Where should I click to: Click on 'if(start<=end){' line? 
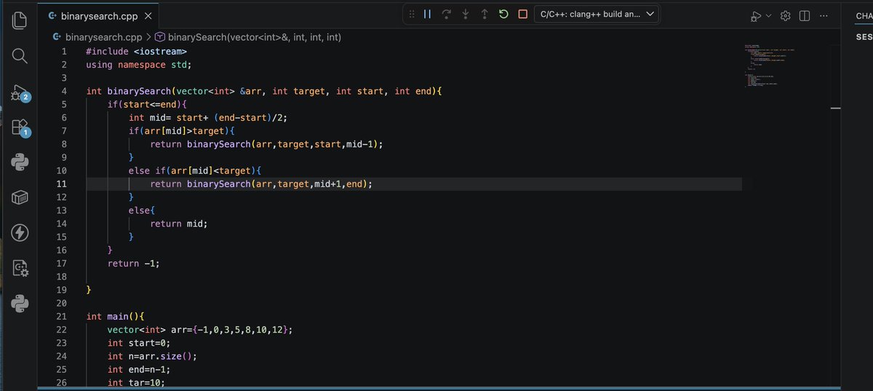pyautogui.click(x=148, y=105)
